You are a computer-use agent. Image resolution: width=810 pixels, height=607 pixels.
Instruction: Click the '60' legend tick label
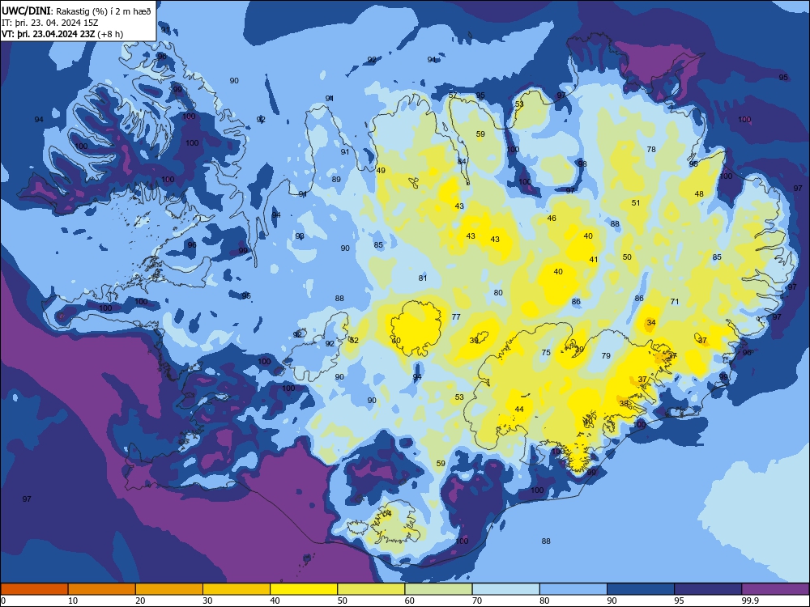coord(410,601)
